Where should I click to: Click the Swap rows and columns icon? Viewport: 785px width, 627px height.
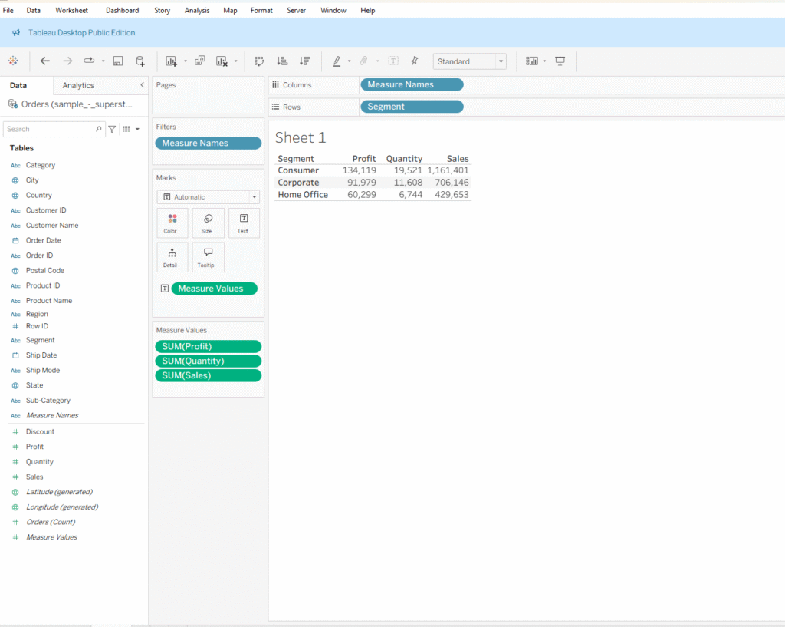click(x=259, y=61)
